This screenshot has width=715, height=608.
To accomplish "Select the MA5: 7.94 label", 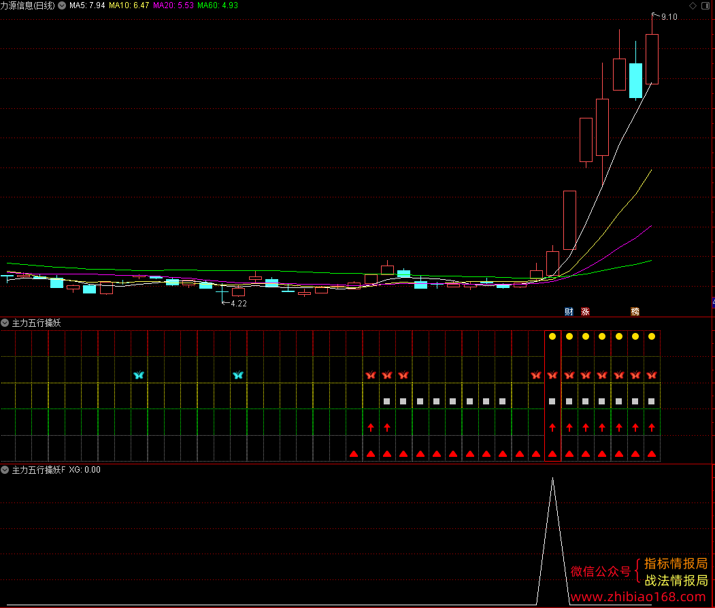I will point(87,5).
